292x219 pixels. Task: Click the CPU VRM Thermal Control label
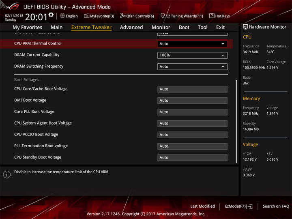[x=38, y=43]
